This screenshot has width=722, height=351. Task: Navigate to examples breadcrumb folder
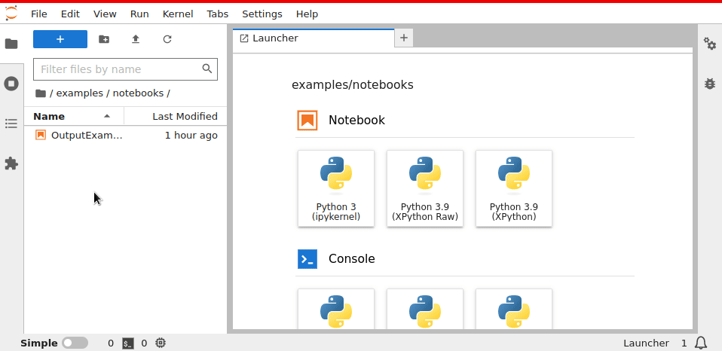80,93
